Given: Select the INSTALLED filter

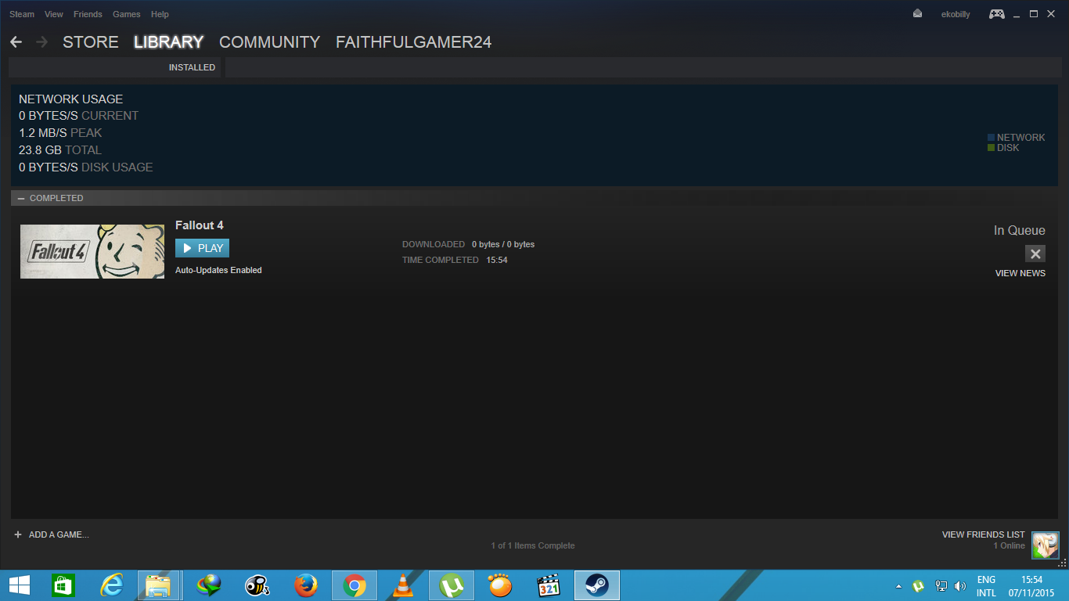Looking at the screenshot, I should point(192,67).
